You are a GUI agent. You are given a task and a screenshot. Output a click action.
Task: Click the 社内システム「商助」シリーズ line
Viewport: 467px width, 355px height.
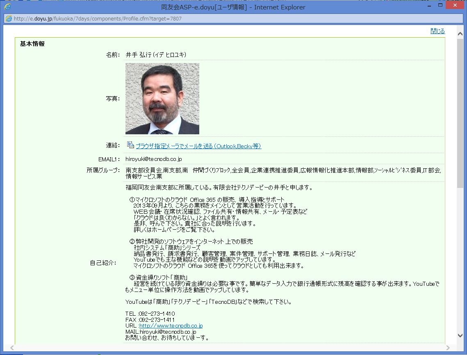pyautogui.click(x=167, y=247)
